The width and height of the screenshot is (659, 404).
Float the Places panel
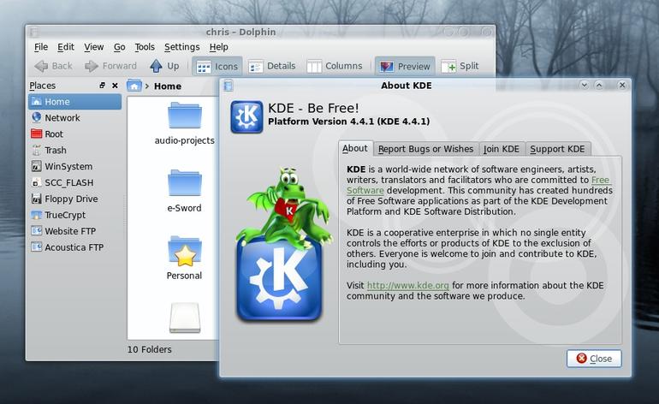[x=102, y=86]
